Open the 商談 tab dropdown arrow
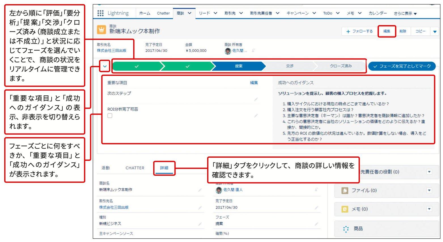Image resolution: width=443 pixels, height=242 pixels. (x=190, y=13)
